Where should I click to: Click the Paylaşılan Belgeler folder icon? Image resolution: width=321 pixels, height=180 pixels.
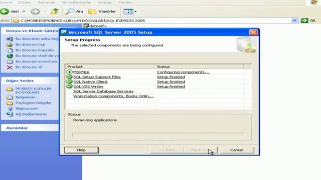coord(10,103)
